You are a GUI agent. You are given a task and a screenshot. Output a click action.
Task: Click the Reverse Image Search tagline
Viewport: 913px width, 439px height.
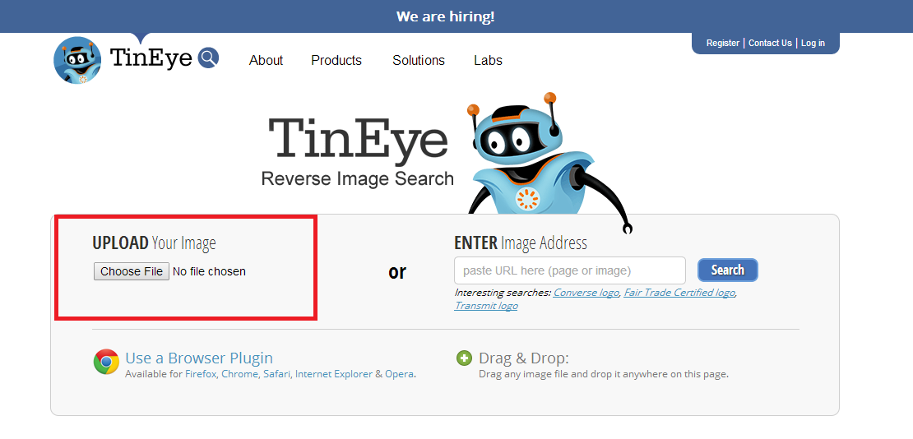point(358,178)
